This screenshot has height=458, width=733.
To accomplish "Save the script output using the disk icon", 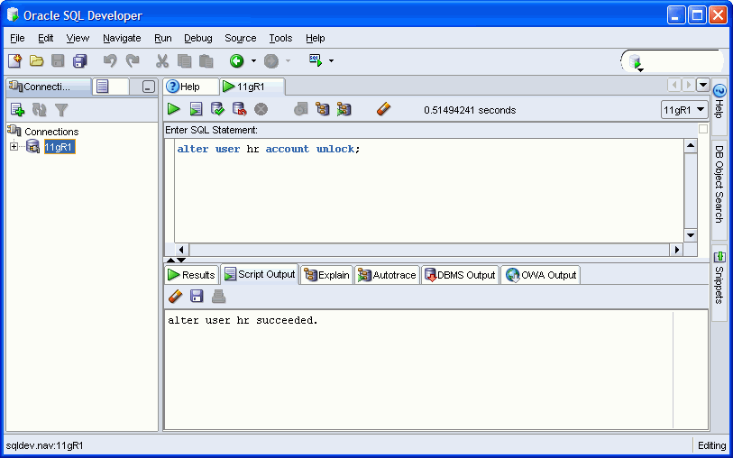I will tap(197, 297).
